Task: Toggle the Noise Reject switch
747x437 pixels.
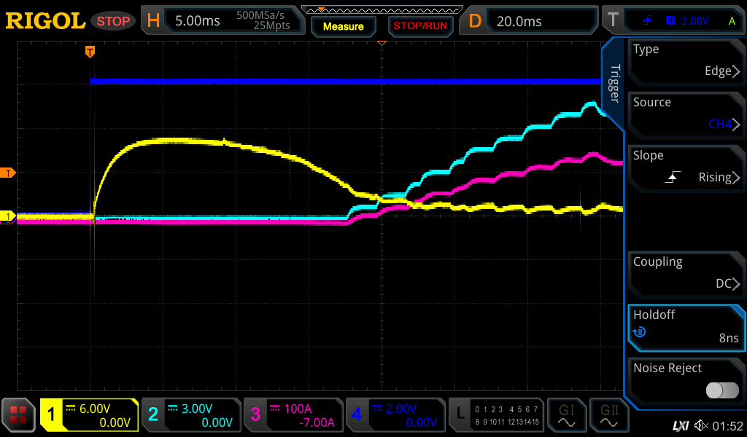Action: tap(722, 390)
